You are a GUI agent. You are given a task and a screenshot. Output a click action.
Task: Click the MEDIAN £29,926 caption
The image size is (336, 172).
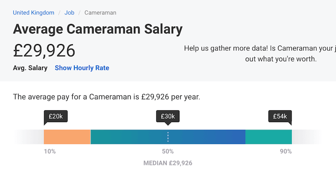click(168, 163)
